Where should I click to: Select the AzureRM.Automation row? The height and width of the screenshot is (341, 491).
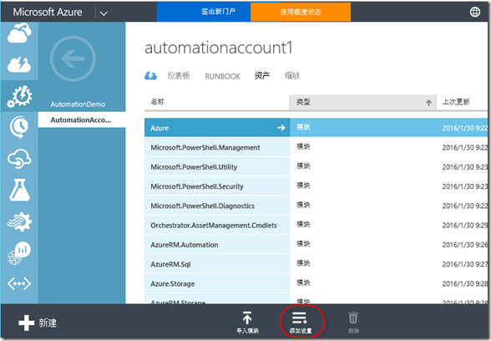pos(316,244)
